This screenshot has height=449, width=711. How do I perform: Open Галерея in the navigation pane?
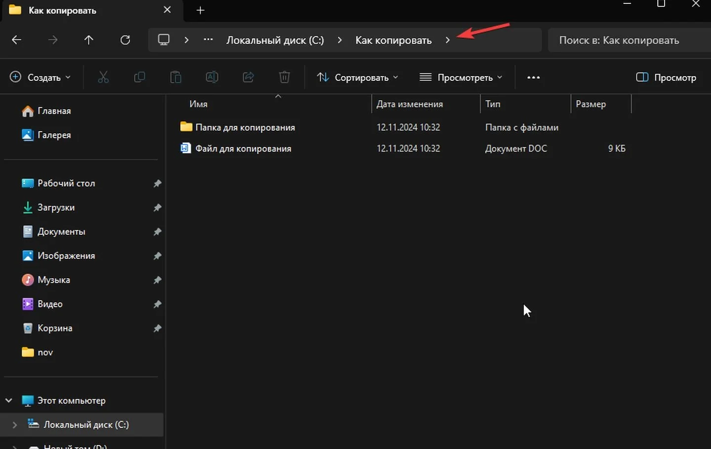click(x=54, y=135)
